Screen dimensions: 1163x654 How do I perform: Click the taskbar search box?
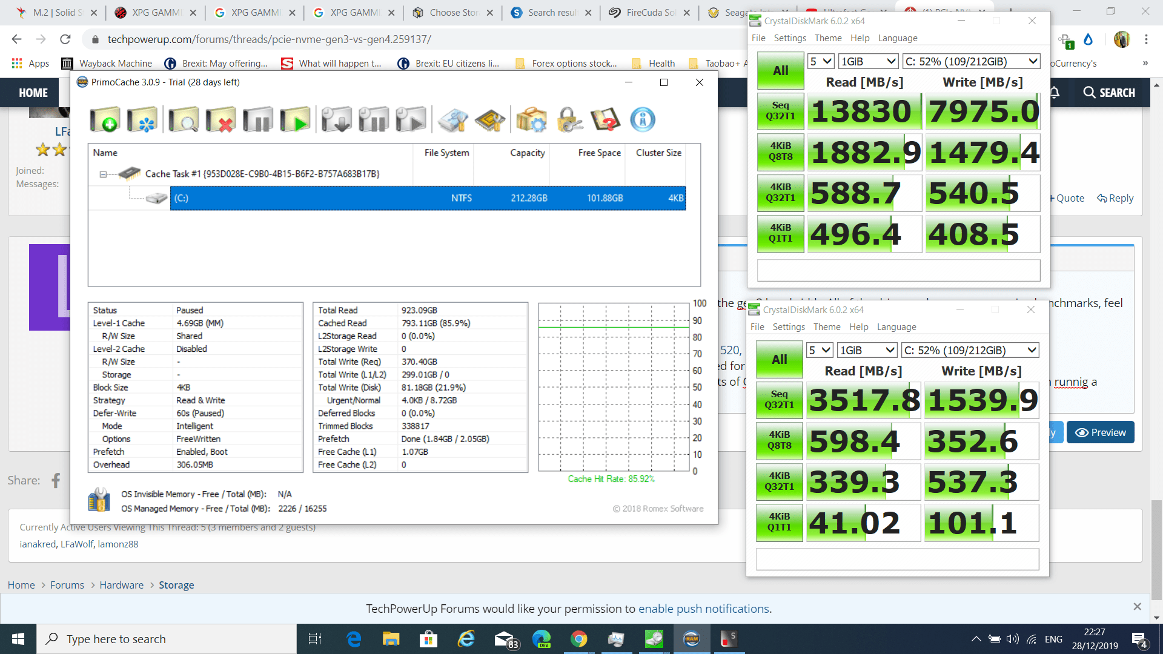(167, 639)
